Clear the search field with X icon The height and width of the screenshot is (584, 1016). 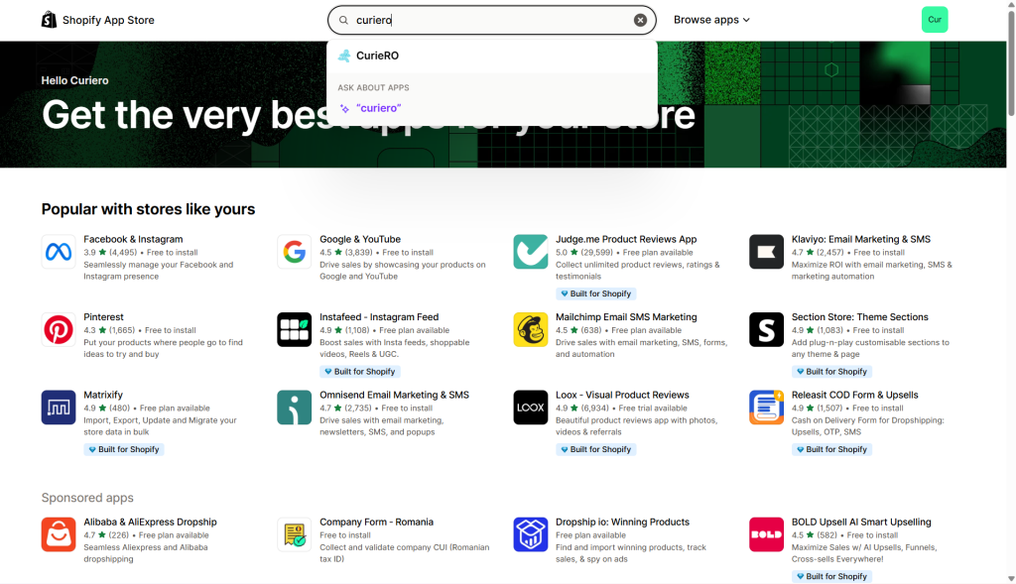click(x=640, y=20)
